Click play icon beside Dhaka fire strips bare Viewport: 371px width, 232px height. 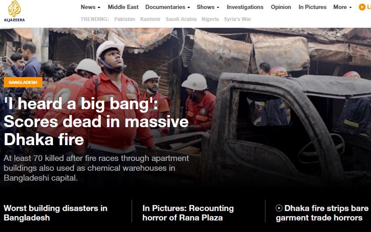coord(279,208)
